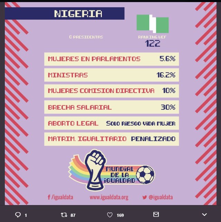Click the @igualdata Twitter handle text

click(161, 197)
